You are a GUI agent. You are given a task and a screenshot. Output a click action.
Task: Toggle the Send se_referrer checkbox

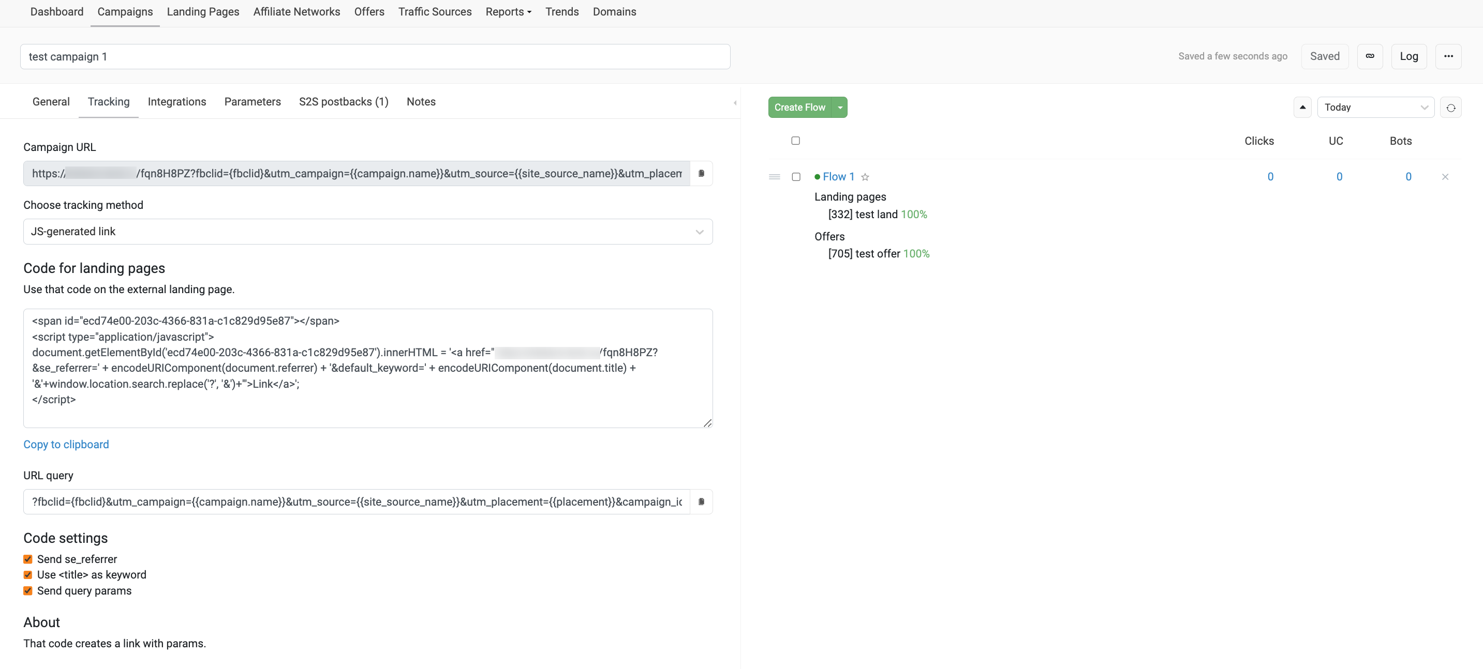27,559
